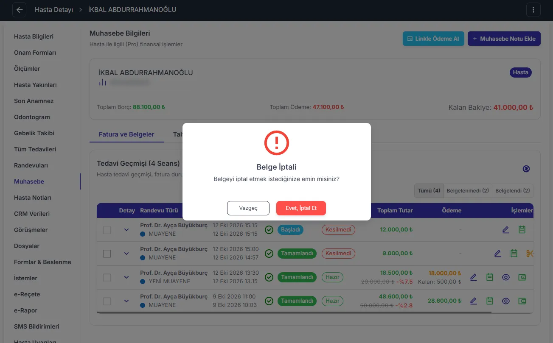Open notes icon for the 18.500,00 ₺ row
Viewport: 553px width, 343px height.
click(490, 277)
